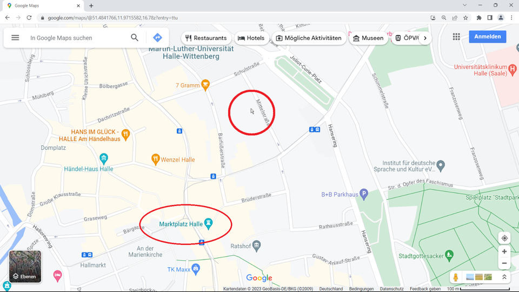Image resolution: width=519 pixels, height=292 pixels.
Task: Select the Marktplatz Halle map marker
Action: tap(208, 224)
